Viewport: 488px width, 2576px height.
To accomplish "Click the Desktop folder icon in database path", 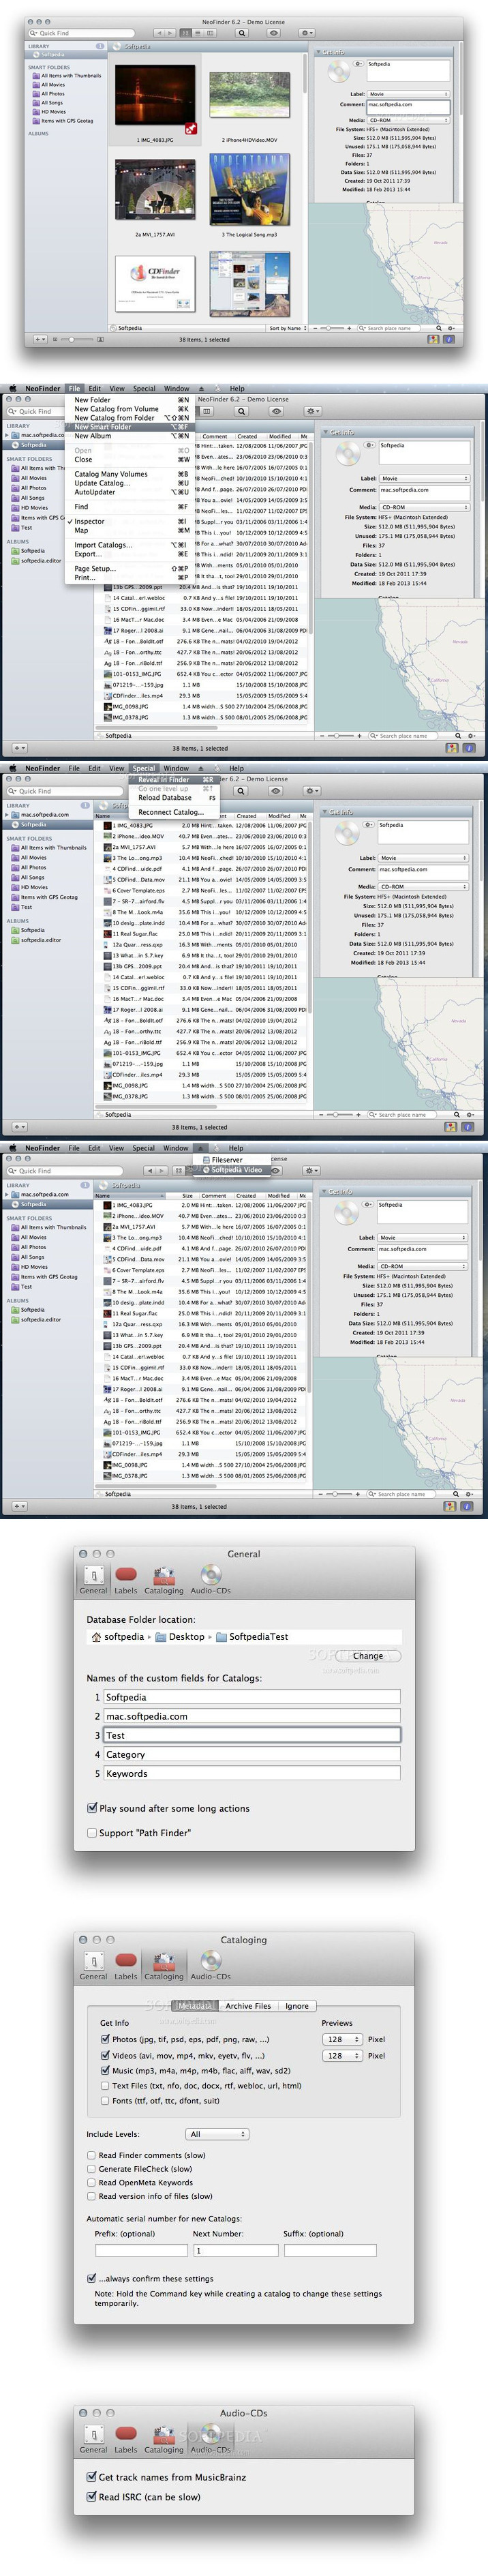I will 161,1637.
